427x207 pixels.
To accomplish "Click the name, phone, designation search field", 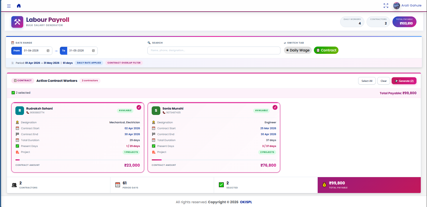I will [x=214, y=50].
